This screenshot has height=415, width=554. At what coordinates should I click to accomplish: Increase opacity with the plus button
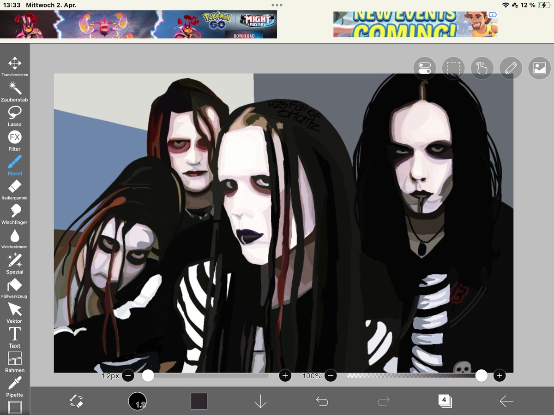coord(499,376)
